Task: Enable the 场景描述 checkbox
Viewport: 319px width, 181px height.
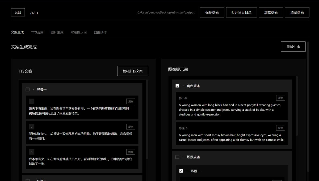Action: pos(178,157)
